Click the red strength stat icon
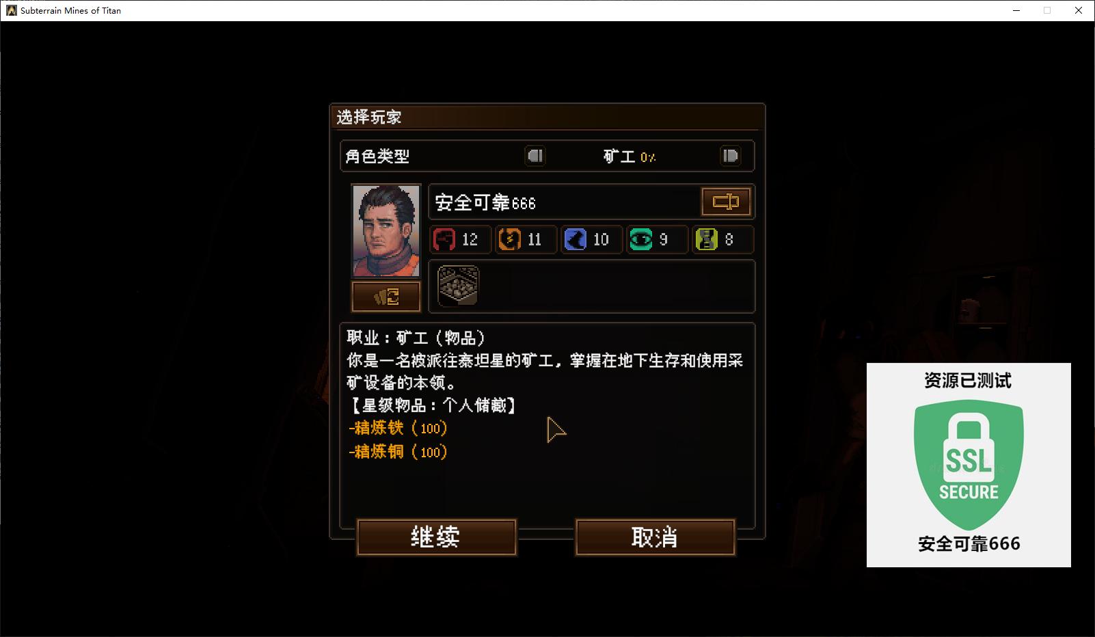The height and width of the screenshot is (637, 1095). click(x=444, y=239)
